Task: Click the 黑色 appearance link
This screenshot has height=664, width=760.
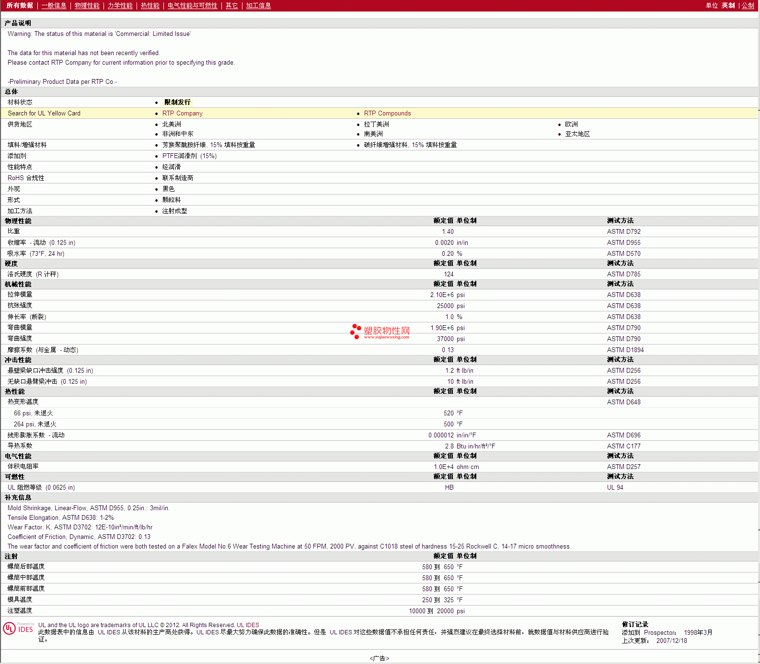Action: pyautogui.click(x=168, y=189)
